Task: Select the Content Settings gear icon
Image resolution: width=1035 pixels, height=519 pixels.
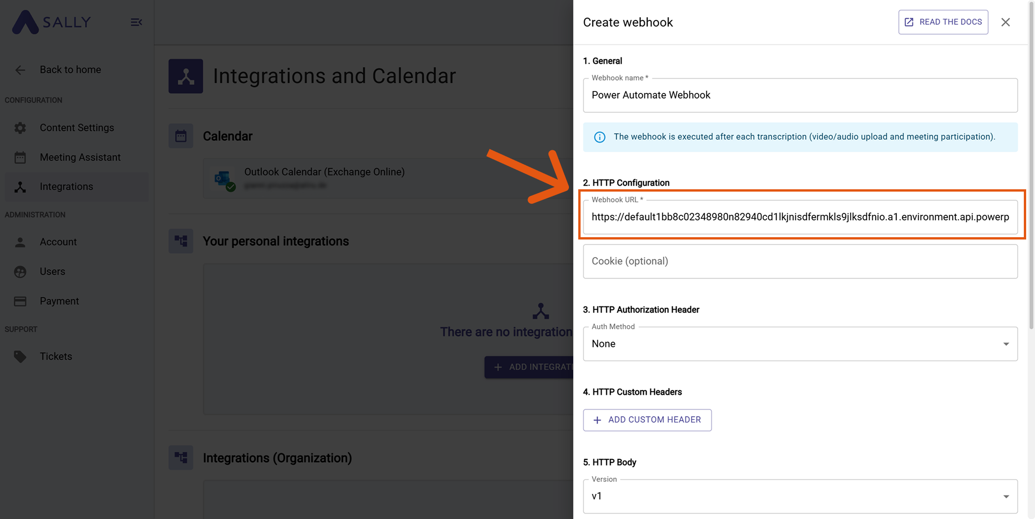Action: [20, 127]
